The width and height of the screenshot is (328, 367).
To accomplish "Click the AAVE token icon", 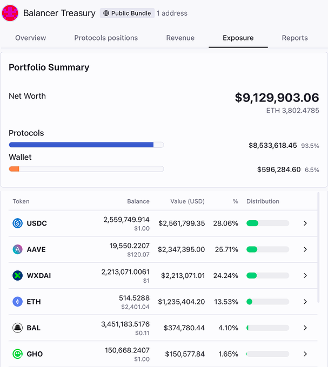I will click(18, 249).
